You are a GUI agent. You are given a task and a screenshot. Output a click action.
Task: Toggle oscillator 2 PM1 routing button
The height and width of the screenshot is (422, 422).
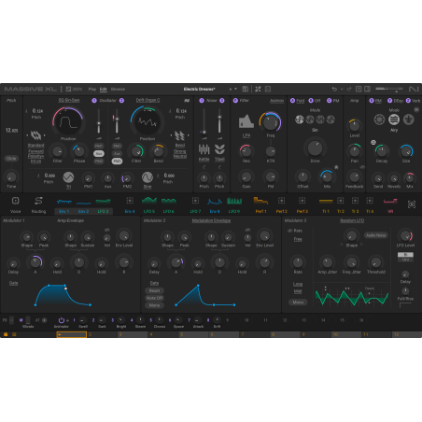point(117,146)
